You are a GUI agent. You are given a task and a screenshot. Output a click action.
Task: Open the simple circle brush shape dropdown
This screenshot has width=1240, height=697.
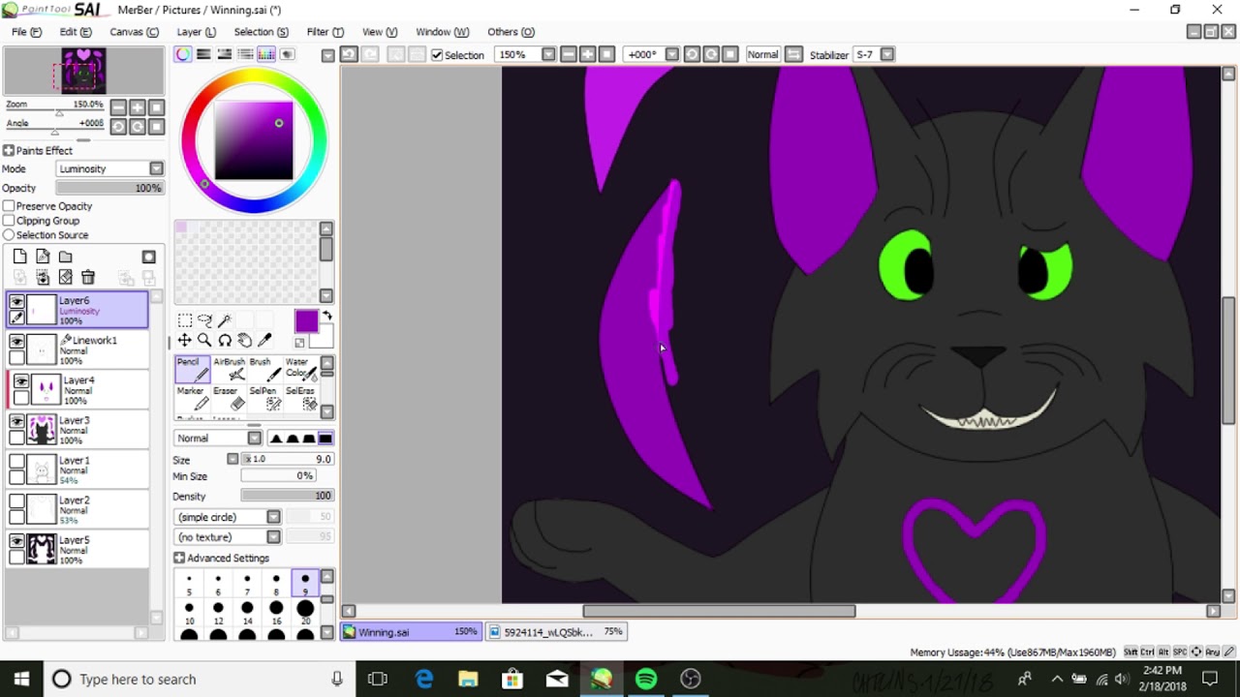click(273, 517)
